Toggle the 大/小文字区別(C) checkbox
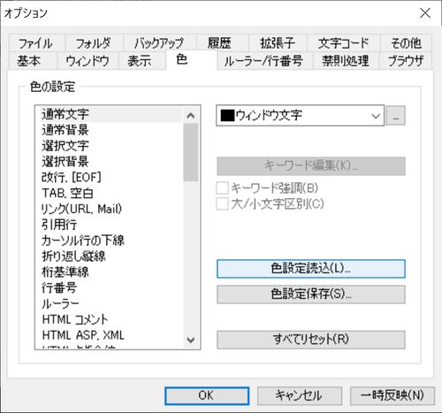This screenshot has height=413, width=442. pyautogui.click(x=270, y=203)
